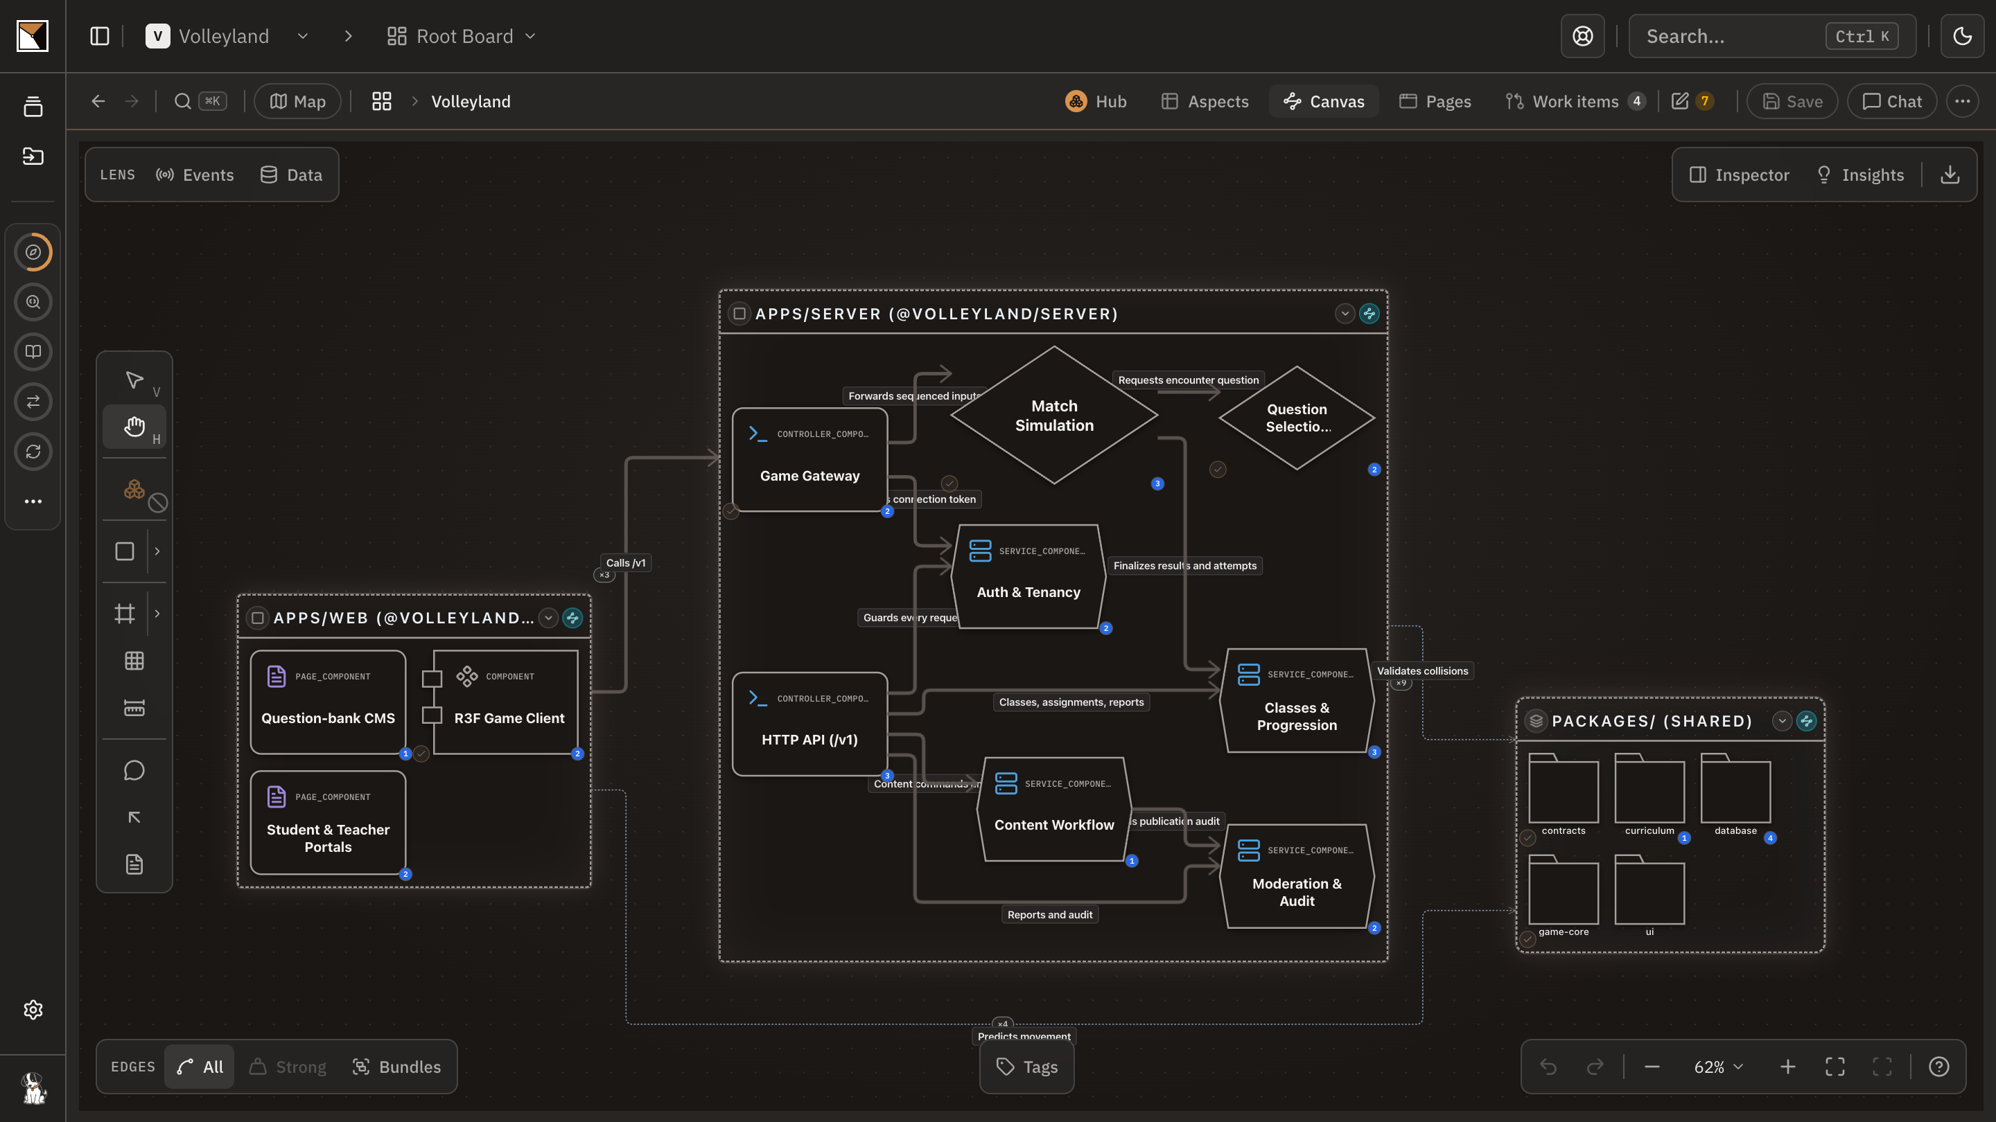This screenshot has height=1122, width=1996.
Task: Toggle Events lens
Action: coord(195,175)
